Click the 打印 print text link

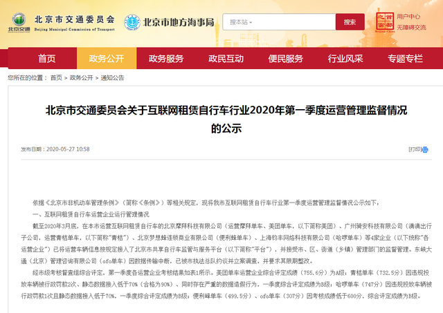[x=415, y=149]
